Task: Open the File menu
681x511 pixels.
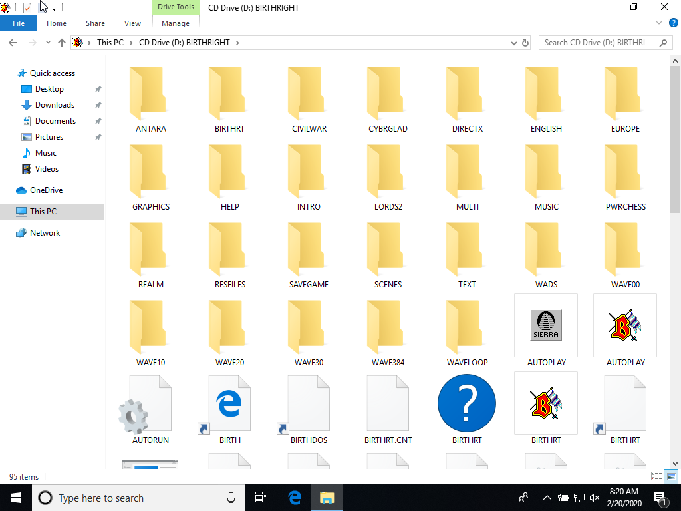Action: [x=19, y=23]
